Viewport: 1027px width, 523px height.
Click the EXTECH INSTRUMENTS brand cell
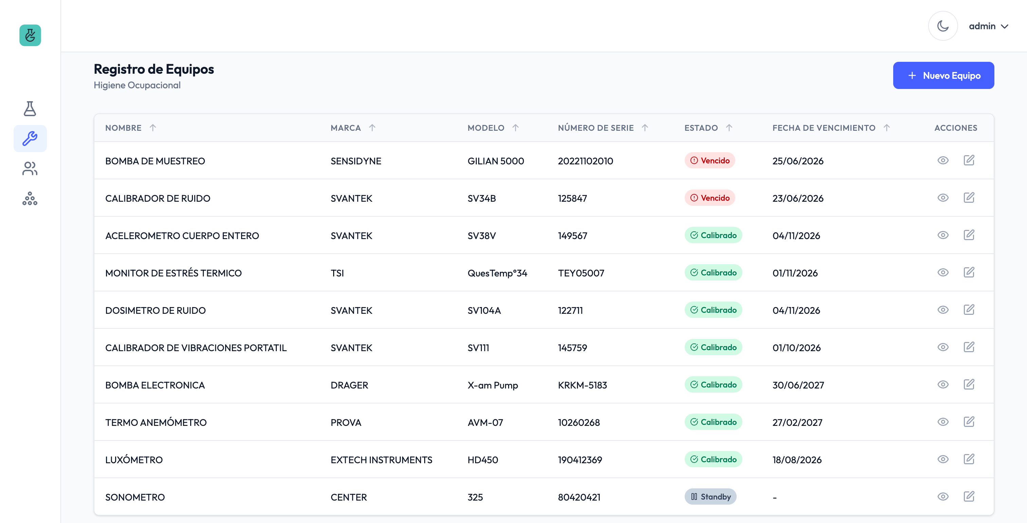[x=381, y=460]
